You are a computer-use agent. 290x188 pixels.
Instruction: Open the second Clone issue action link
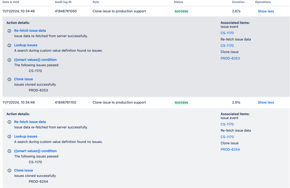(x=24, y=171)
